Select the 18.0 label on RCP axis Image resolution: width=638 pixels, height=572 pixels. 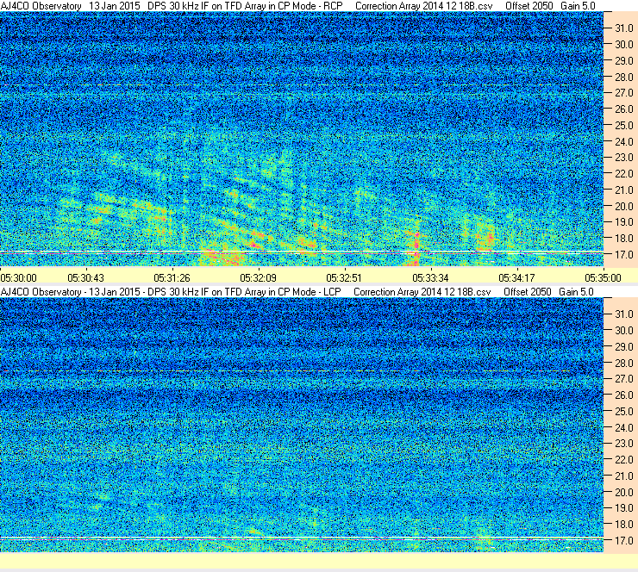pos(624,239)
